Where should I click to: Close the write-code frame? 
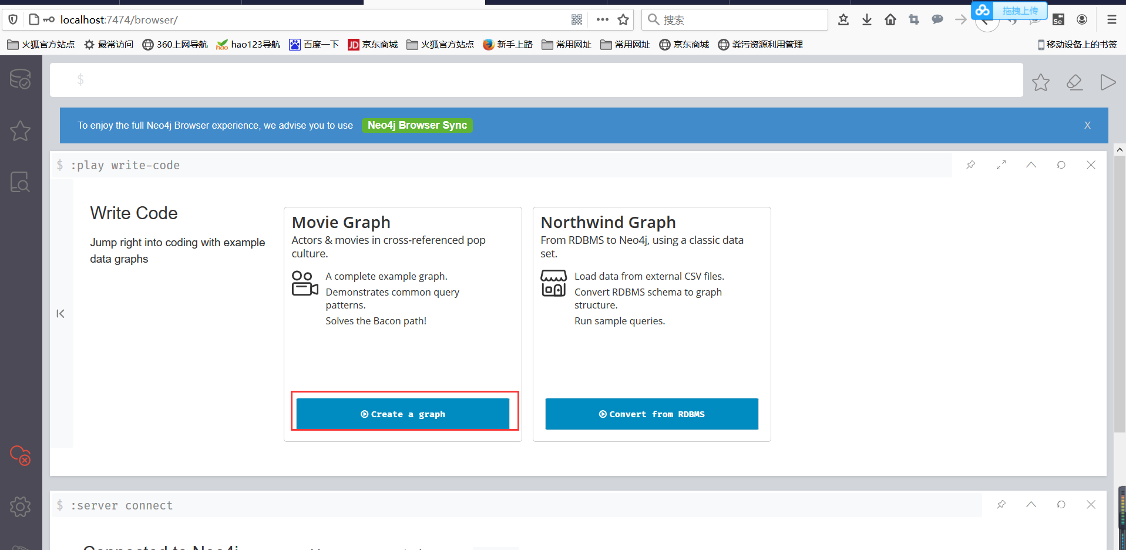point(1091,165)
